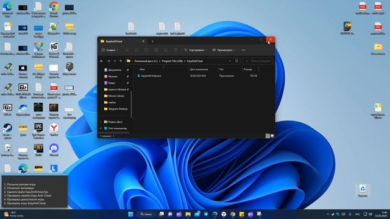
Task: Open Task View from the taskbar
Action: pos(161,214)
